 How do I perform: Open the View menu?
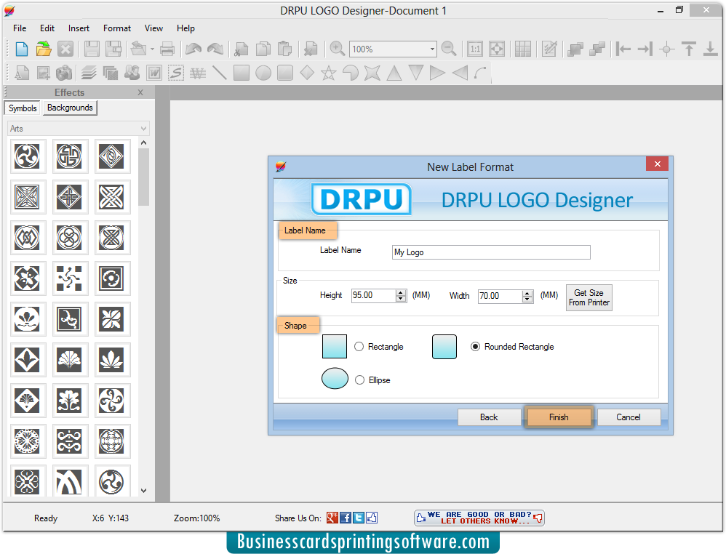pyautogui.click(x=153, y=28)
